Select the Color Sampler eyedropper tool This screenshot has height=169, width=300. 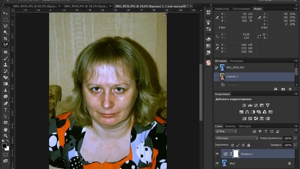(6, 45)
